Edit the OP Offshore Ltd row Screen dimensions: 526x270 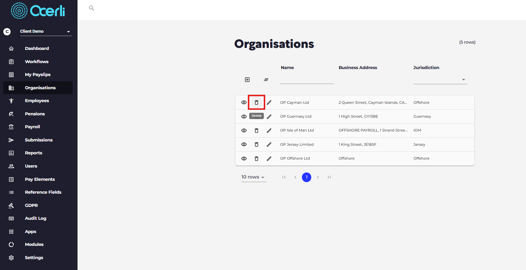[x=269, y=159]
